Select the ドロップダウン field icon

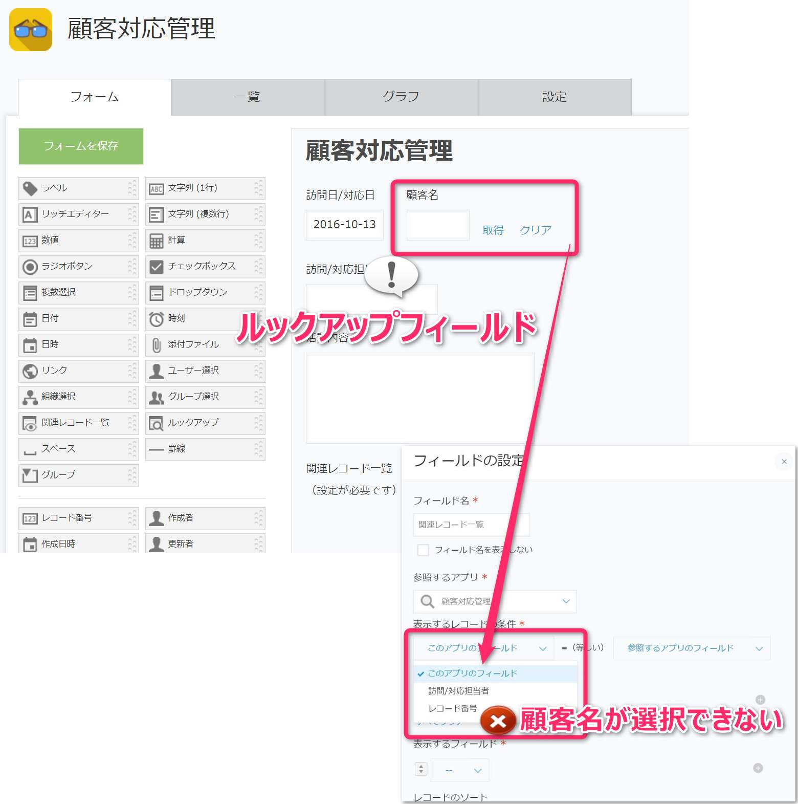tap(157, 293)
